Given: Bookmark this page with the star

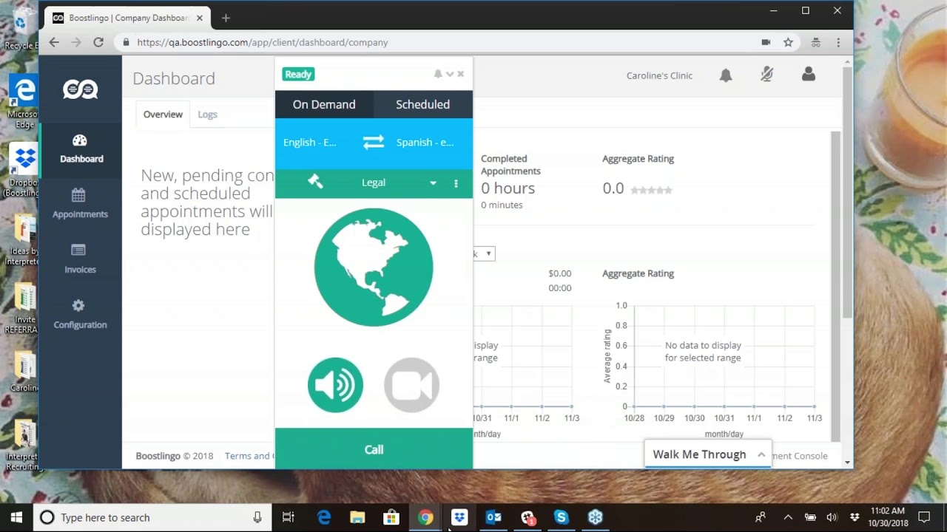Looking at the screenshot, I should pos(788,42).
